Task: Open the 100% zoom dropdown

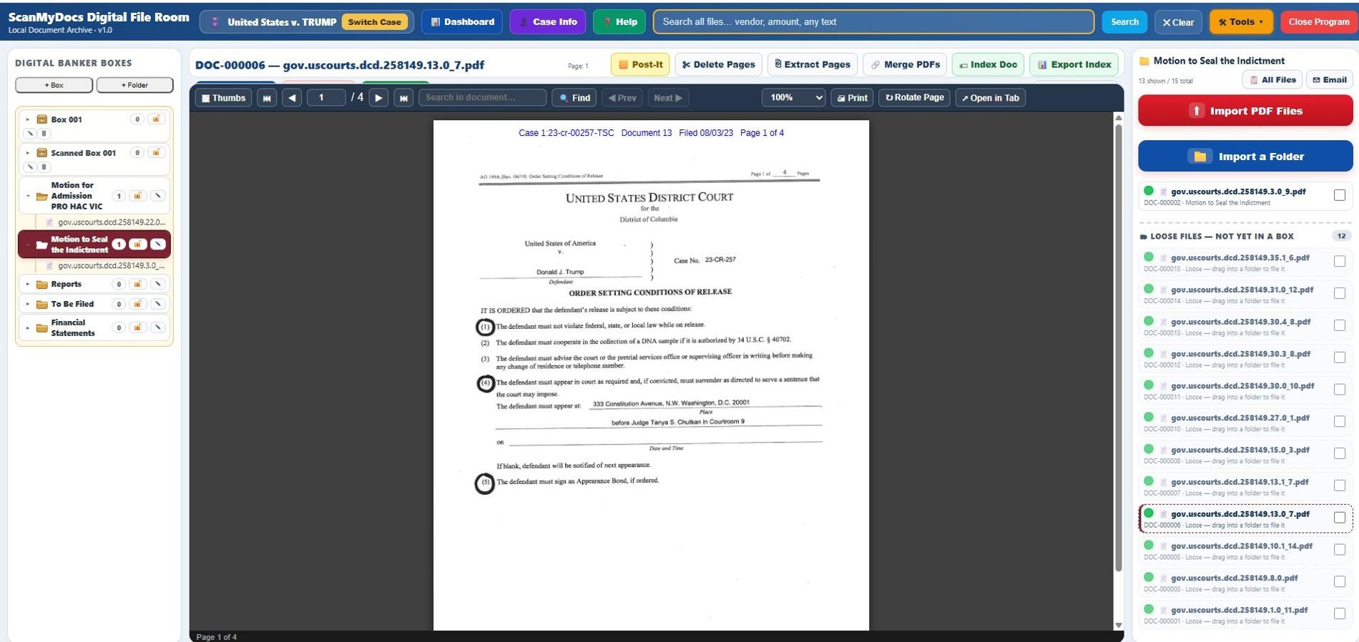Action: tap(794, 98)
